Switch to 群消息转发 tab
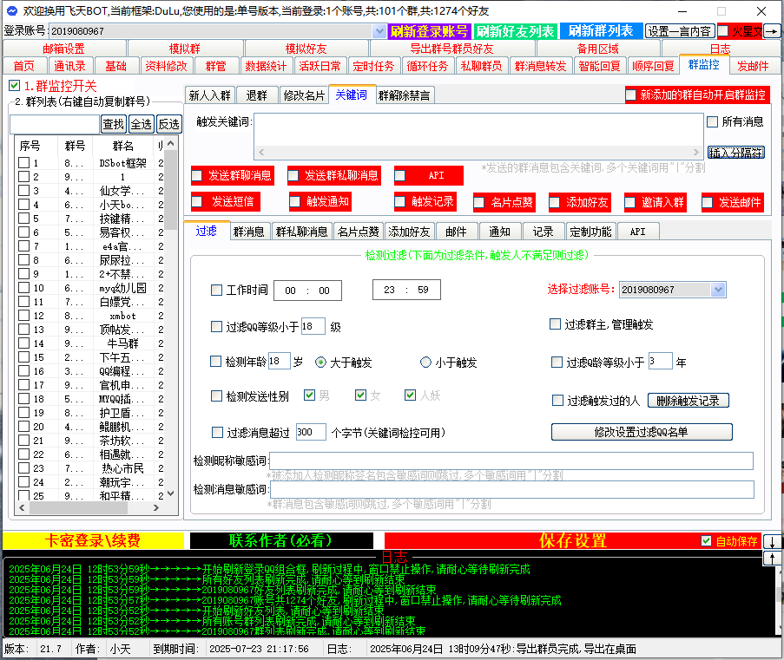 tap(541, 66)
